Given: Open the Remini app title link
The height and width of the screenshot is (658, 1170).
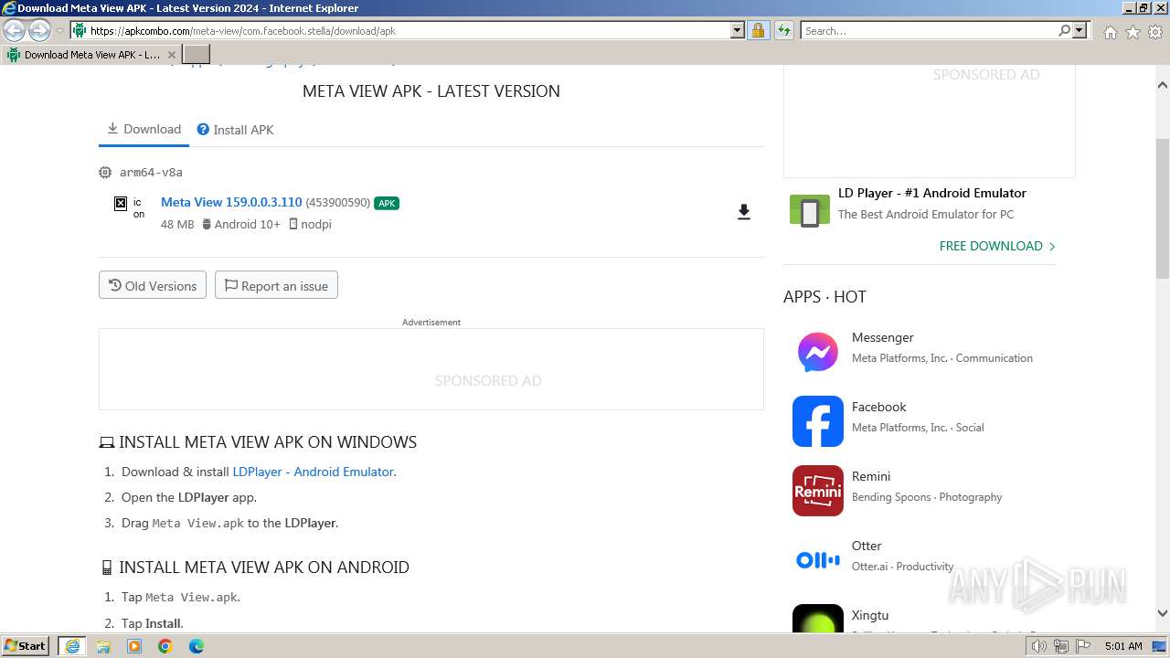Looking at the screenshot, I should pyautogui.click(x=870, y=476).
